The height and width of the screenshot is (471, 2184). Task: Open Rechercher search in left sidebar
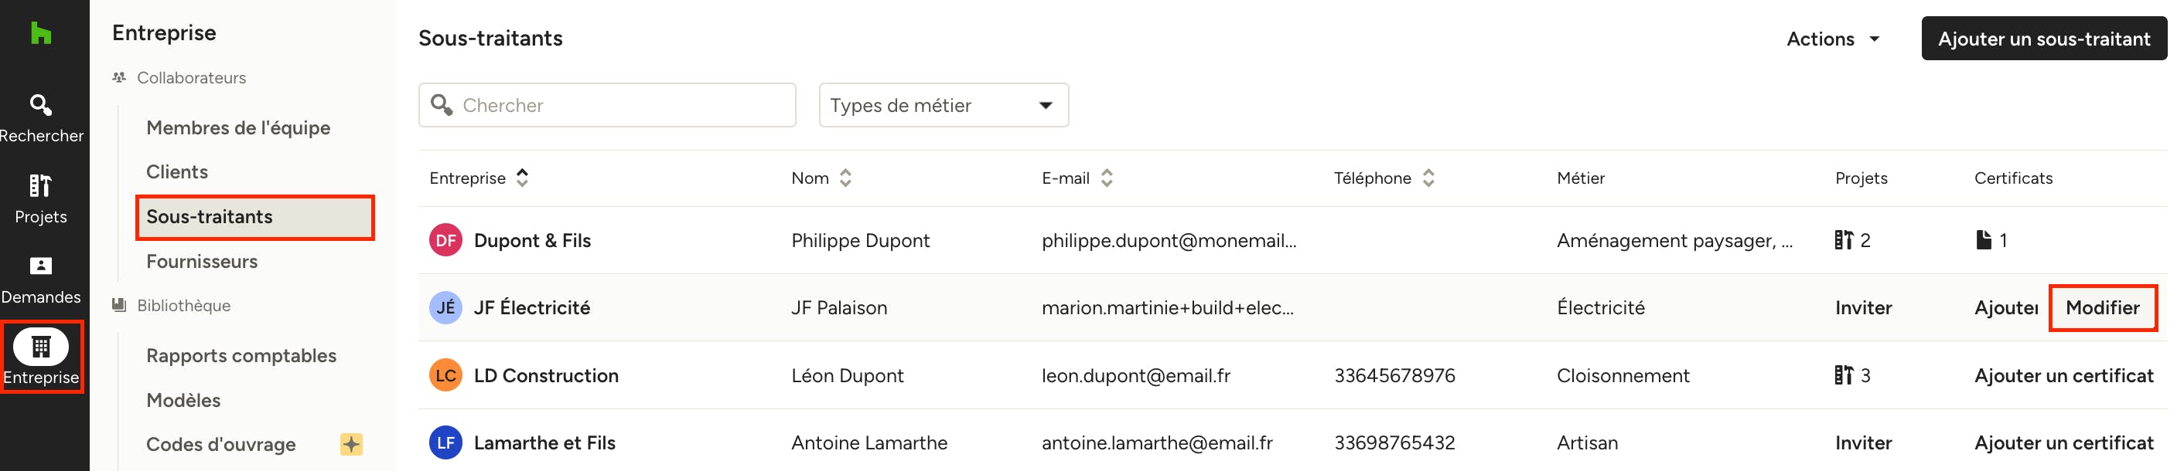tap(41, 117)
